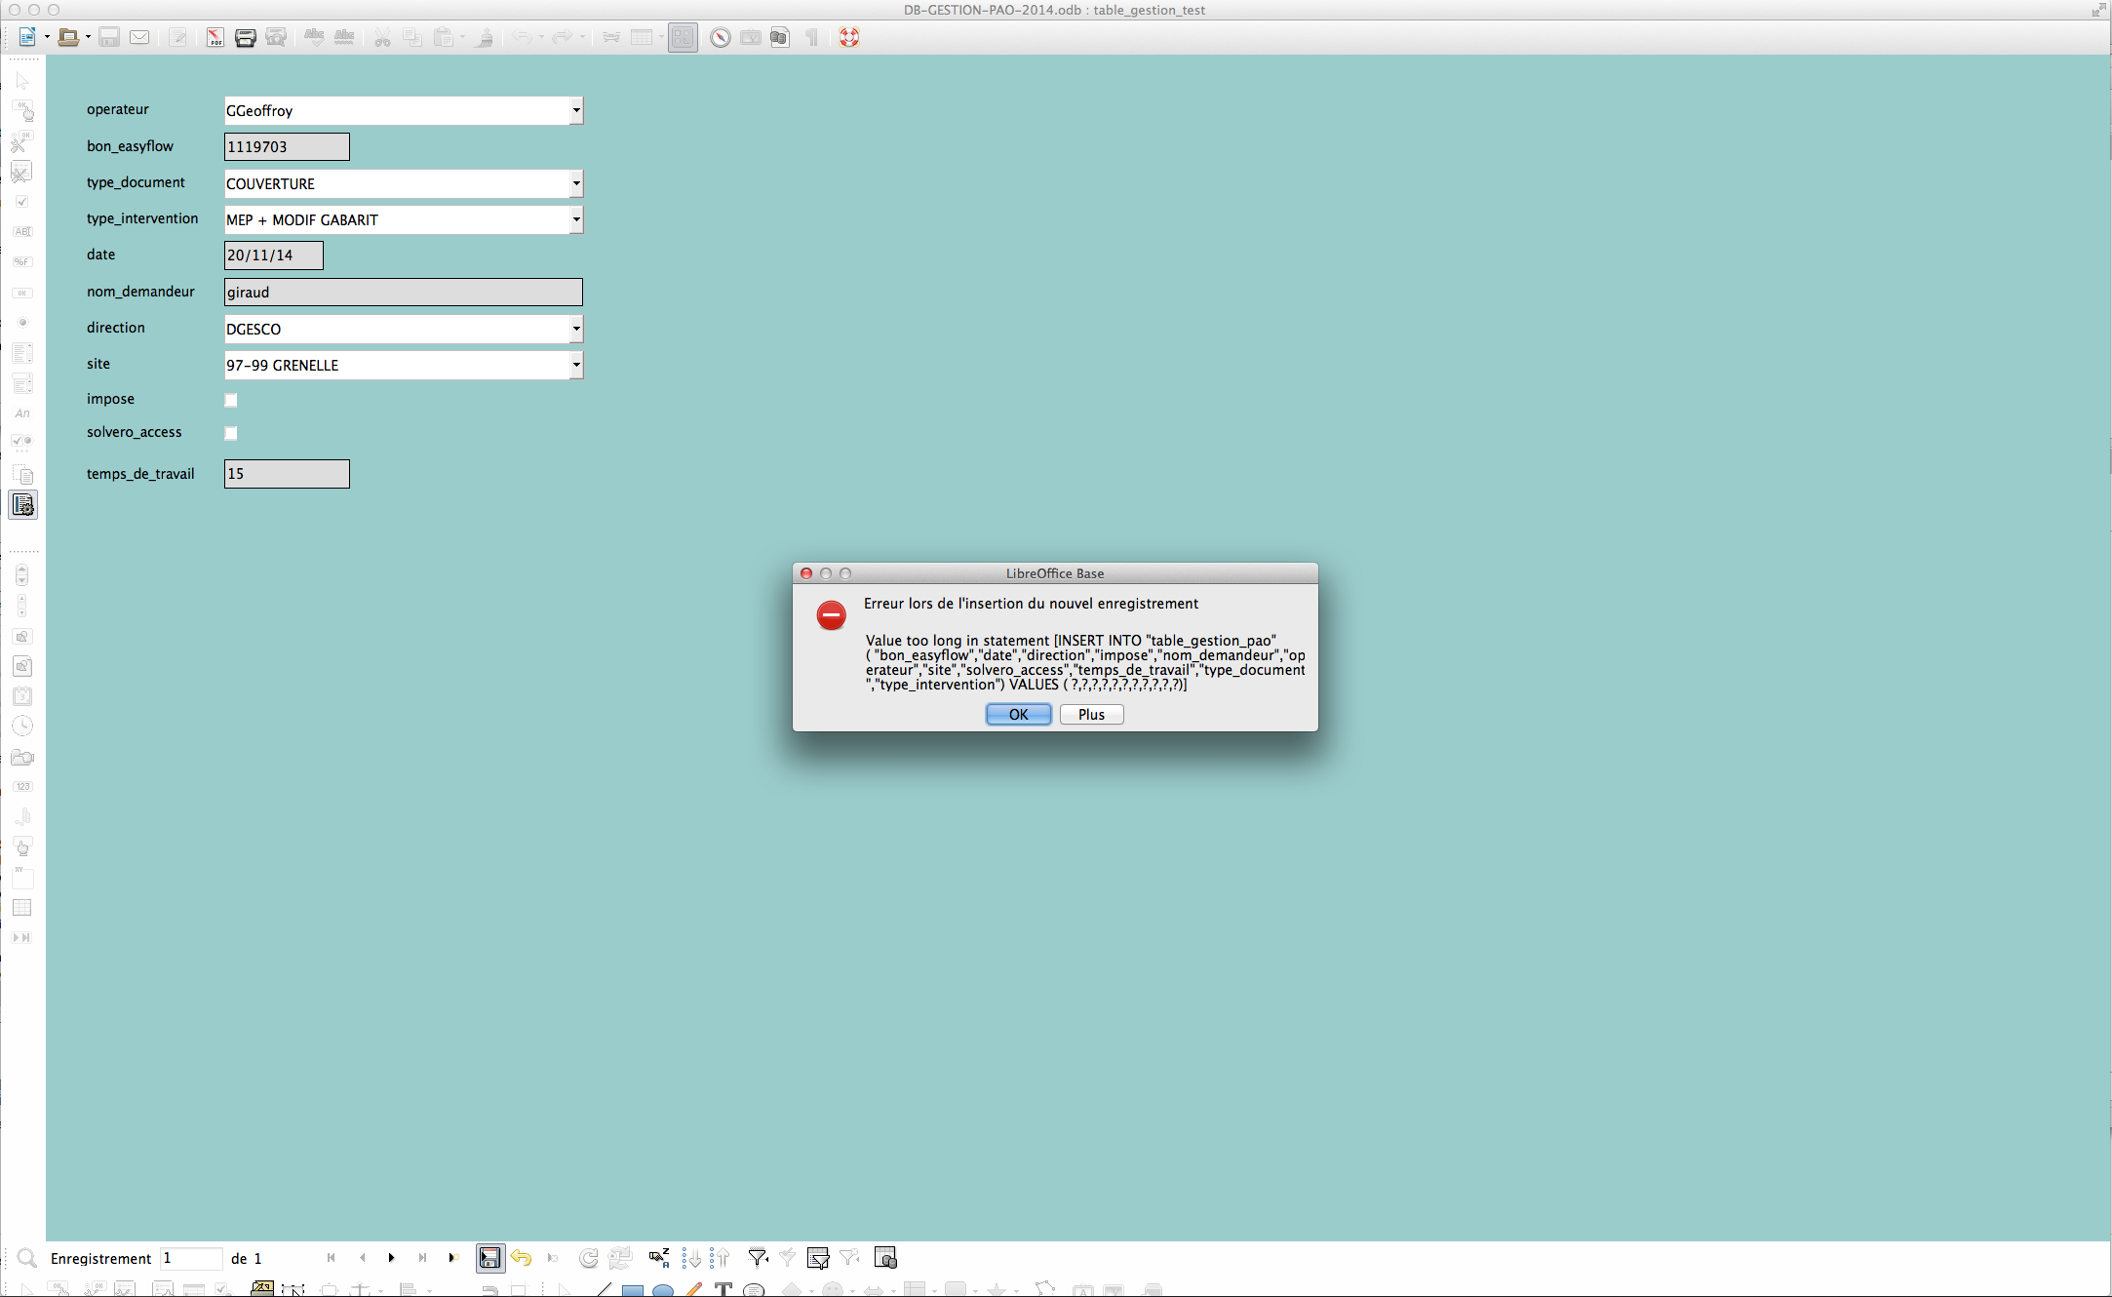
Task: Click the Save Record icon
Action: click(490, 1258)
